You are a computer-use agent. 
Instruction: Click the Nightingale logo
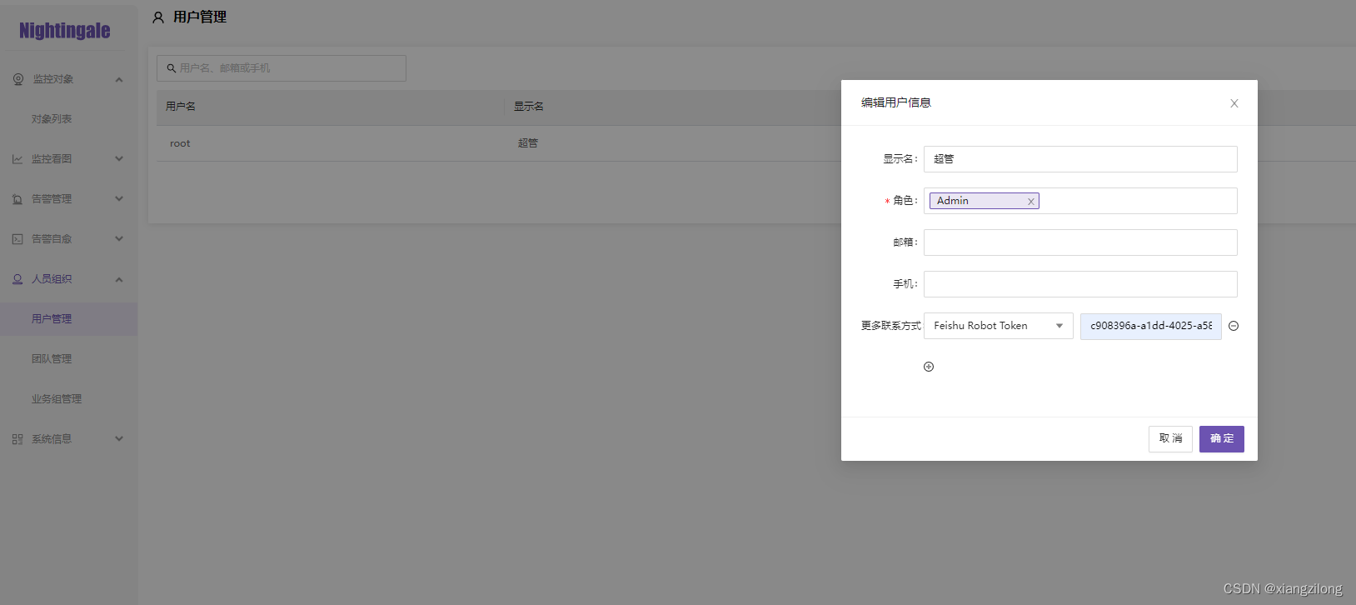click(65, 31)
